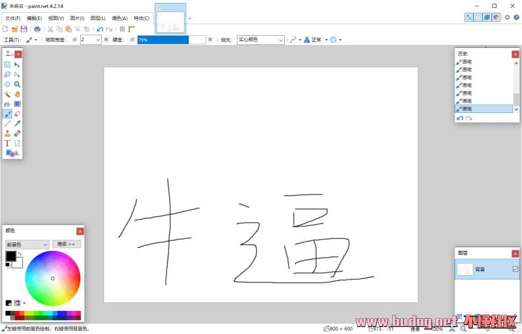Open the brush width dropdown
This screenshot has height=334, width=522.
[x=98, y=39]
